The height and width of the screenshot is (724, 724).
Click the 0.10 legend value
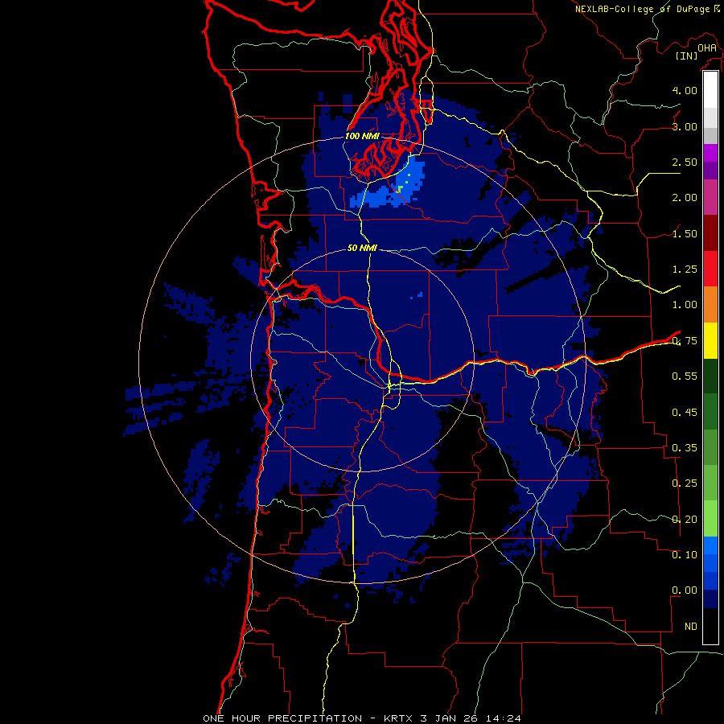pos(685,555)
